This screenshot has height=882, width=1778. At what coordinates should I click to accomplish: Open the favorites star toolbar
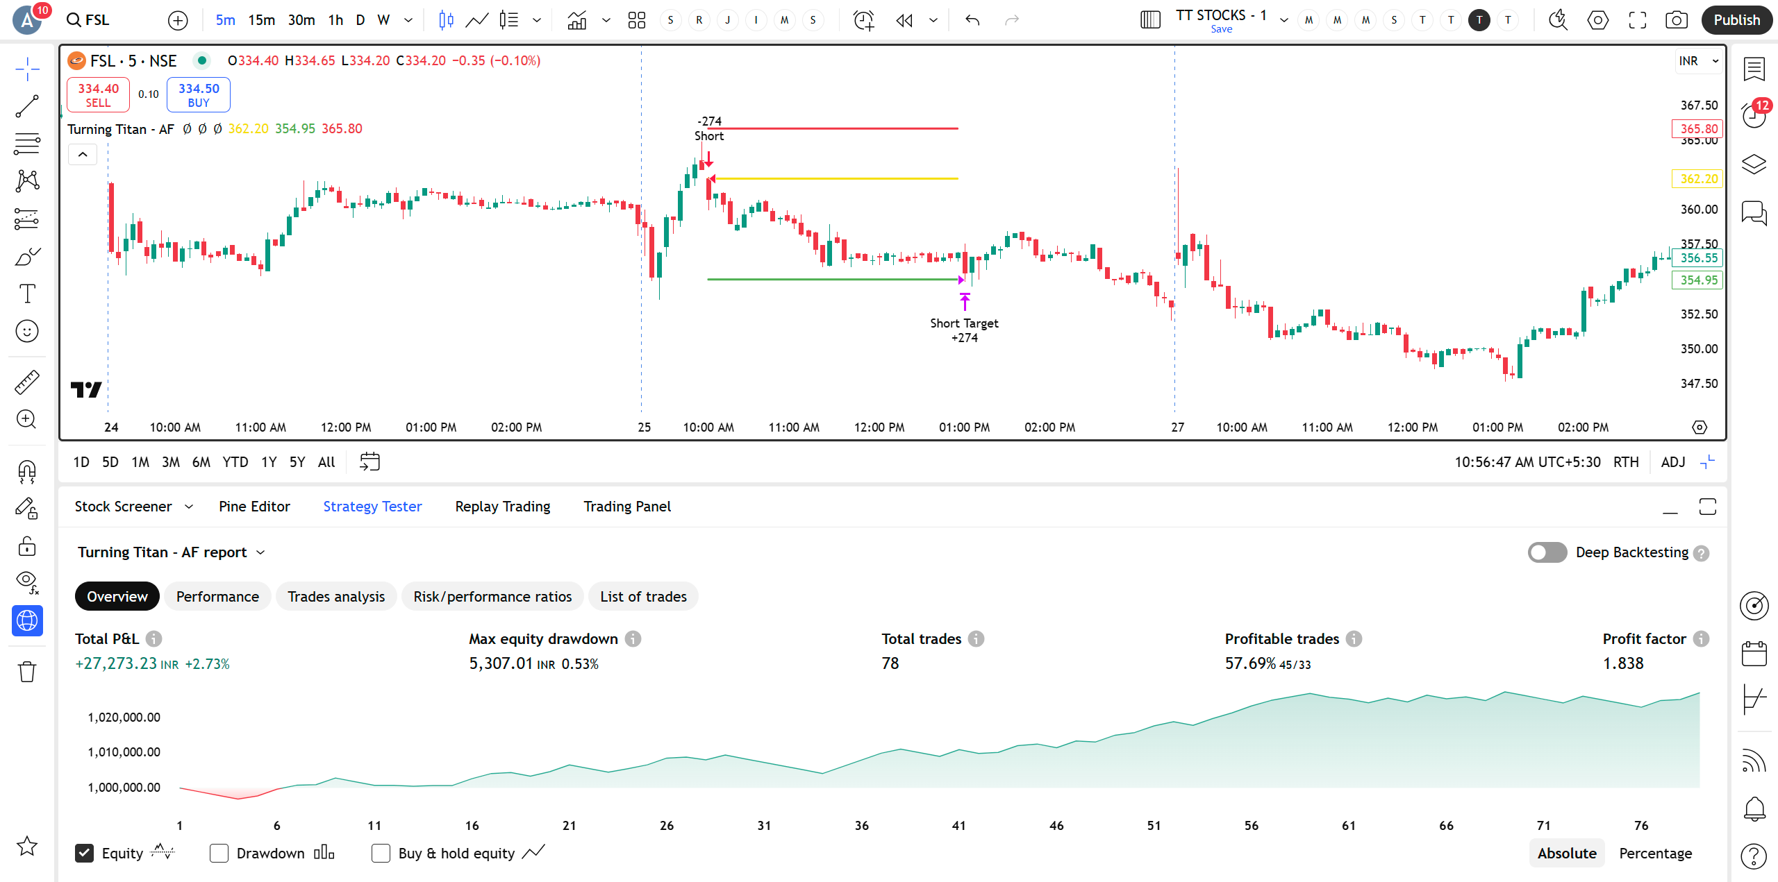tap(27, 846)
